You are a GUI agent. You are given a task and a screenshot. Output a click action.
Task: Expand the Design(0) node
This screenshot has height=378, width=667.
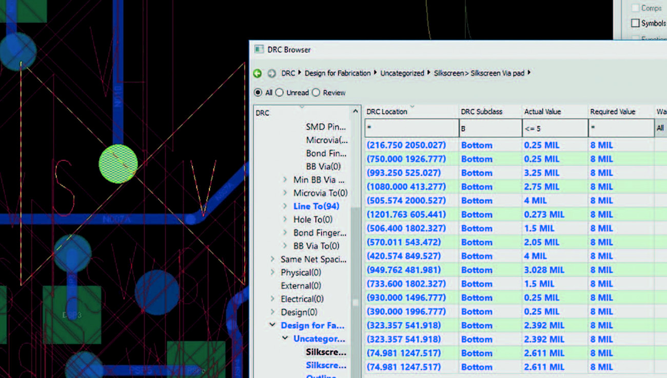[x=272, y=312]
